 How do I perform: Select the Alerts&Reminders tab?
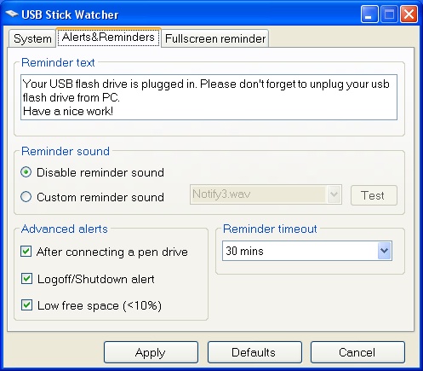[108, 38]
